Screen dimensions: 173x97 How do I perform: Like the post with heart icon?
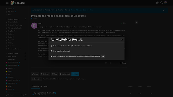[x=106, y=63]
